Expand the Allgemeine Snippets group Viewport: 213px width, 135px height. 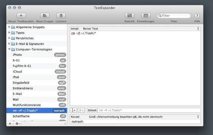coord(9,27)
